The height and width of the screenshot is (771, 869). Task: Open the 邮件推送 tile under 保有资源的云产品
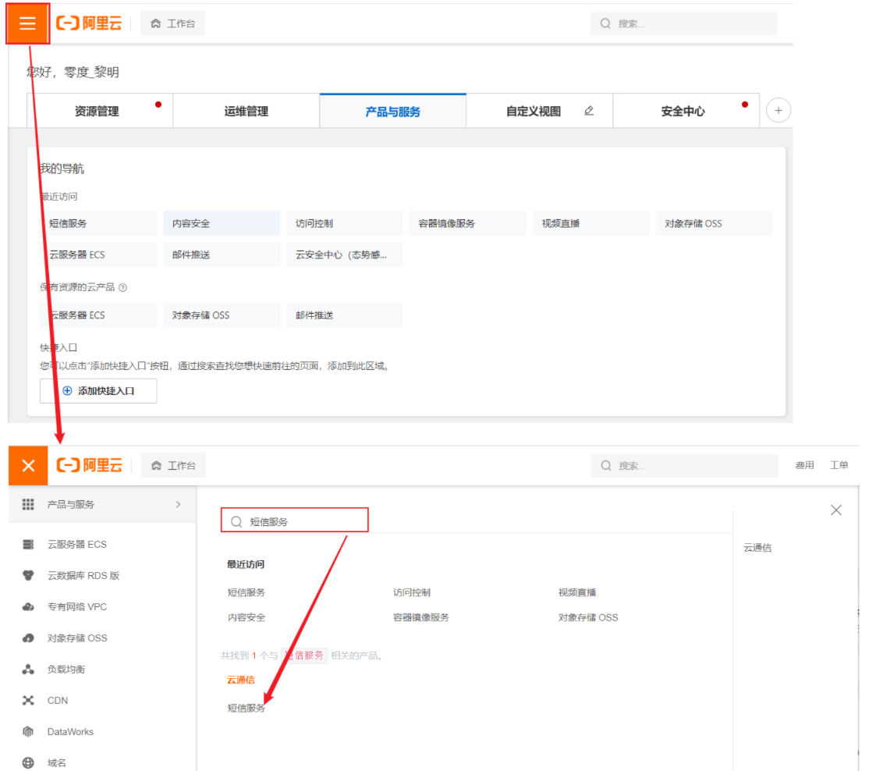[345, 314]
